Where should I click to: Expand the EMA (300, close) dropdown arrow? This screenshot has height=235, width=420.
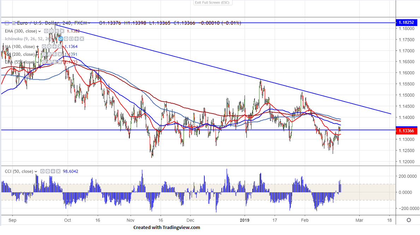coord(40,31)
